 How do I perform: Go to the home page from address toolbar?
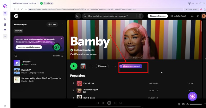point(26,9)
